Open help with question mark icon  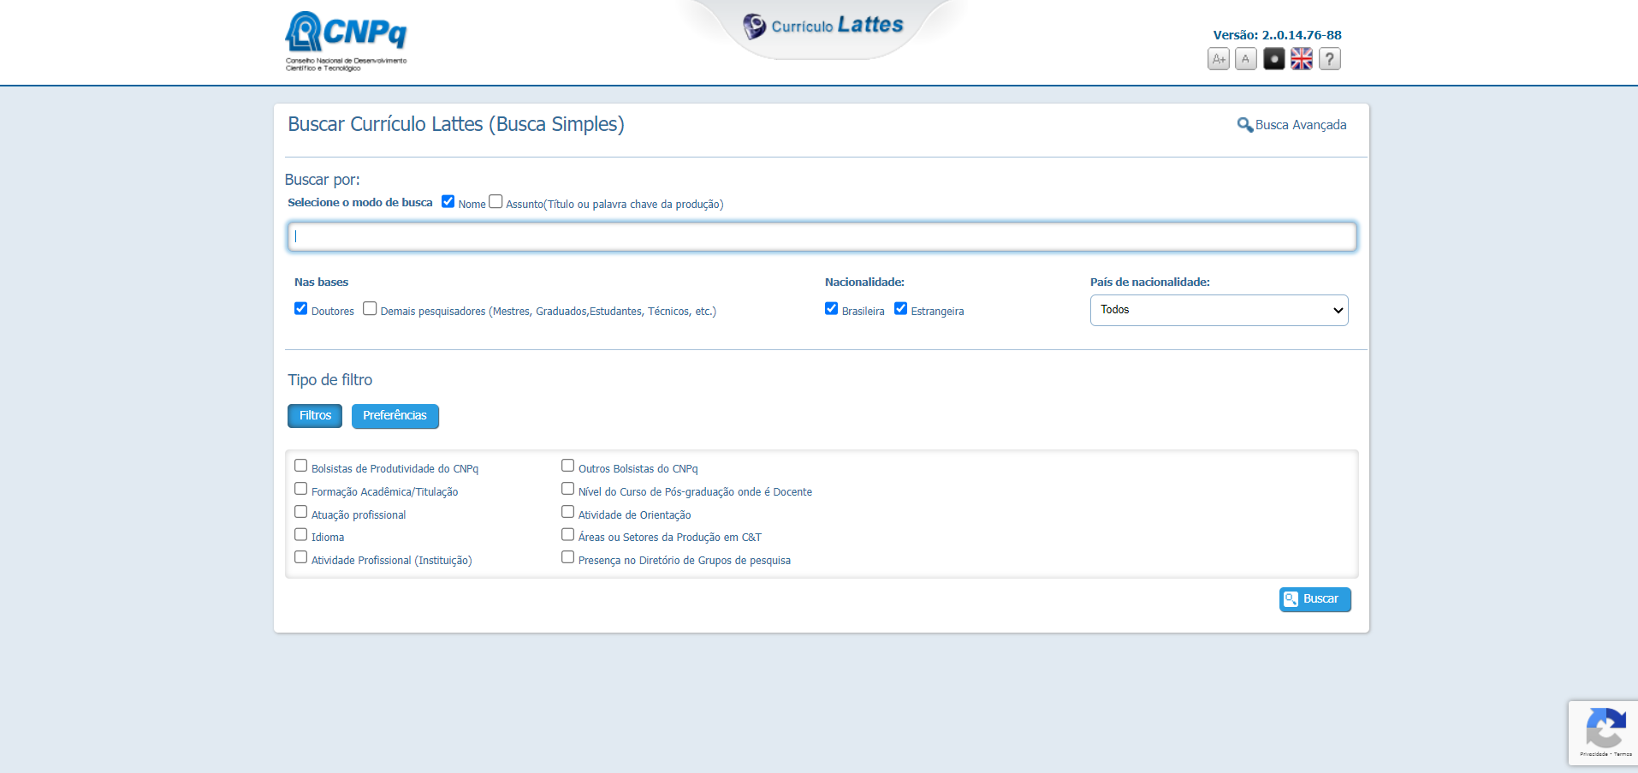point(1329,59)
